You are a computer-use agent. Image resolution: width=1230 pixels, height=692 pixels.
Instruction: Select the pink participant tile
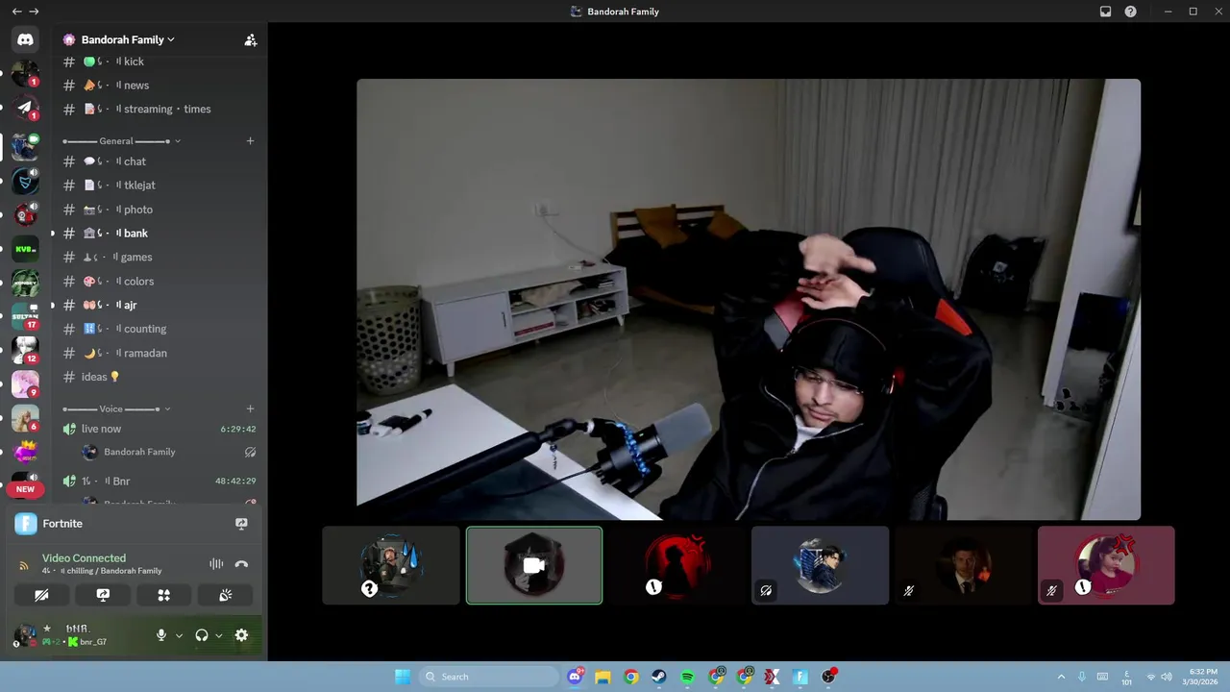pyautogui.click(x=1106, y=565)
